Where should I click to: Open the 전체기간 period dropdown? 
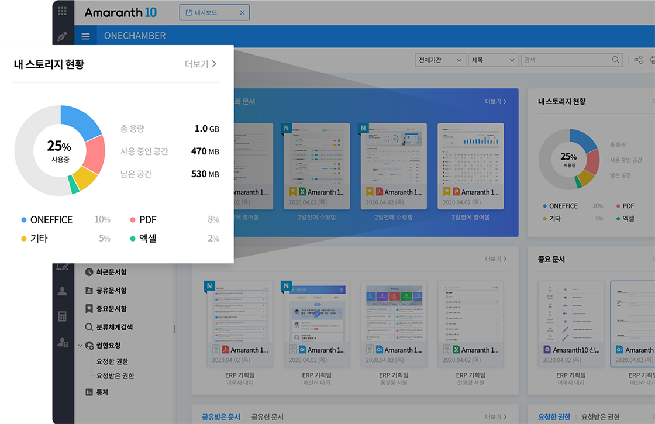coord(441,60)
